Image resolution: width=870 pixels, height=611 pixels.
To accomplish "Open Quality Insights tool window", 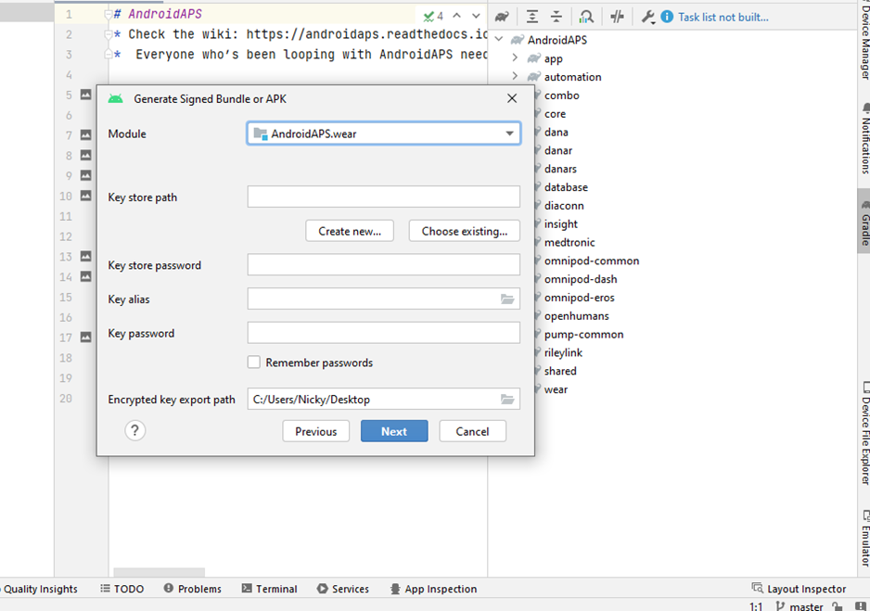I will 39,589.
